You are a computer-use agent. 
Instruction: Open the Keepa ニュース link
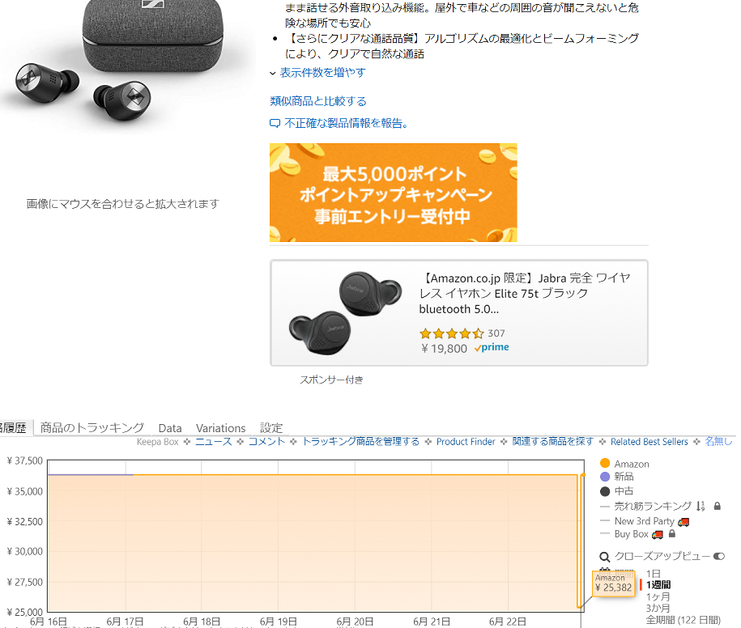click(214, 442)
